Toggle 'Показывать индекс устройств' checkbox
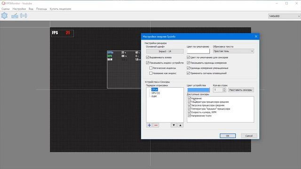The width and height of the screenshot is (301, 169). [x=147, y=62]
